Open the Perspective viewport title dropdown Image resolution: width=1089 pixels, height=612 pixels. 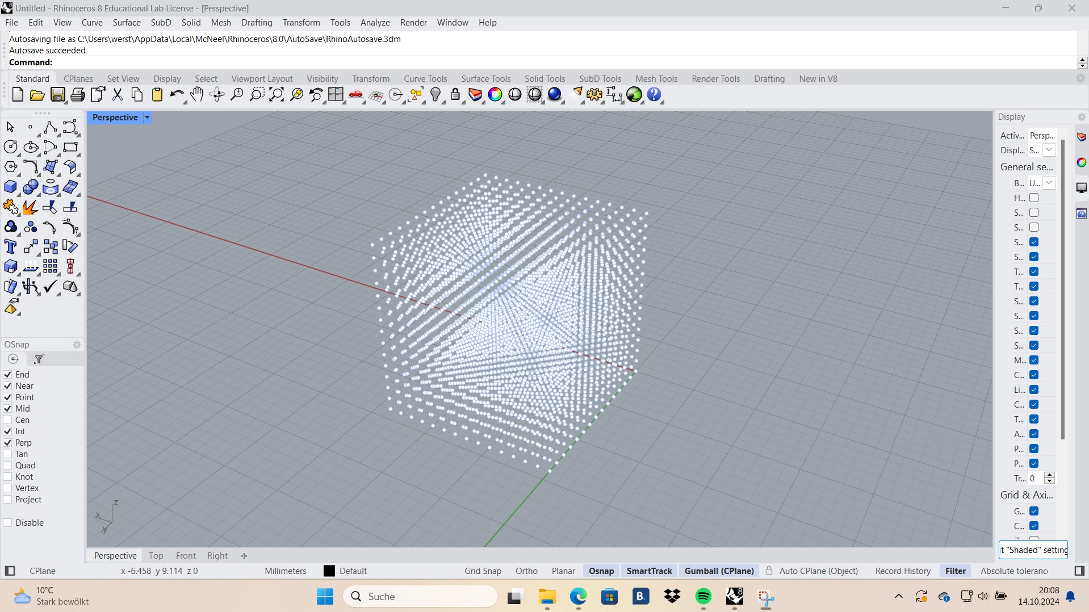pos(147,118)
